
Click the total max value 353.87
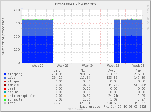140,103
